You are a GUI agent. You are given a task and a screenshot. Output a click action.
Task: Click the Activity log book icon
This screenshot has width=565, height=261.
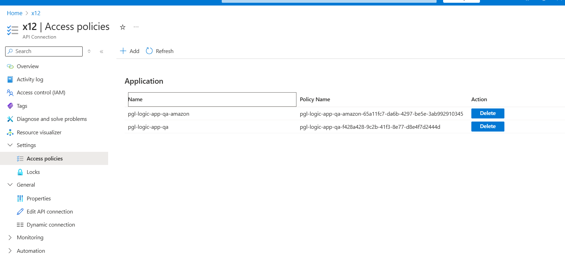10,79
